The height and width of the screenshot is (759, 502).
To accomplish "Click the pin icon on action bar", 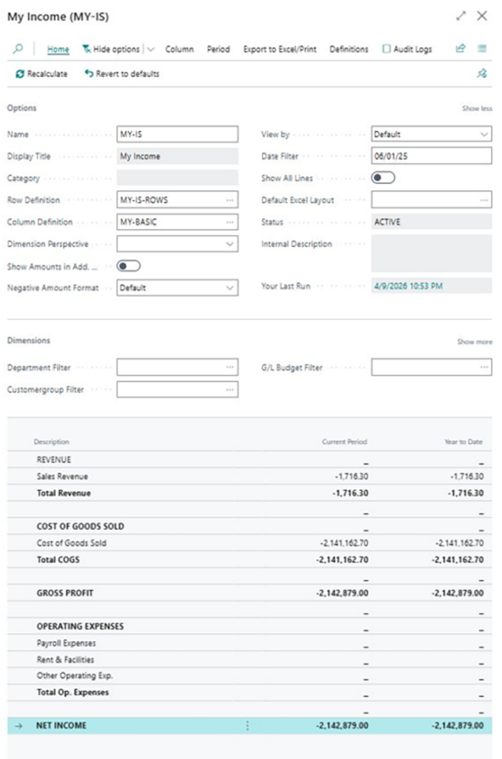I will coord(482,73).
